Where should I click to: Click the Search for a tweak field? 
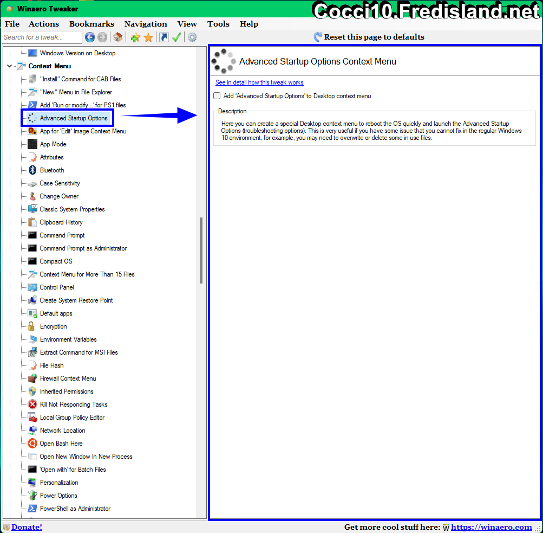pos(42,37)
